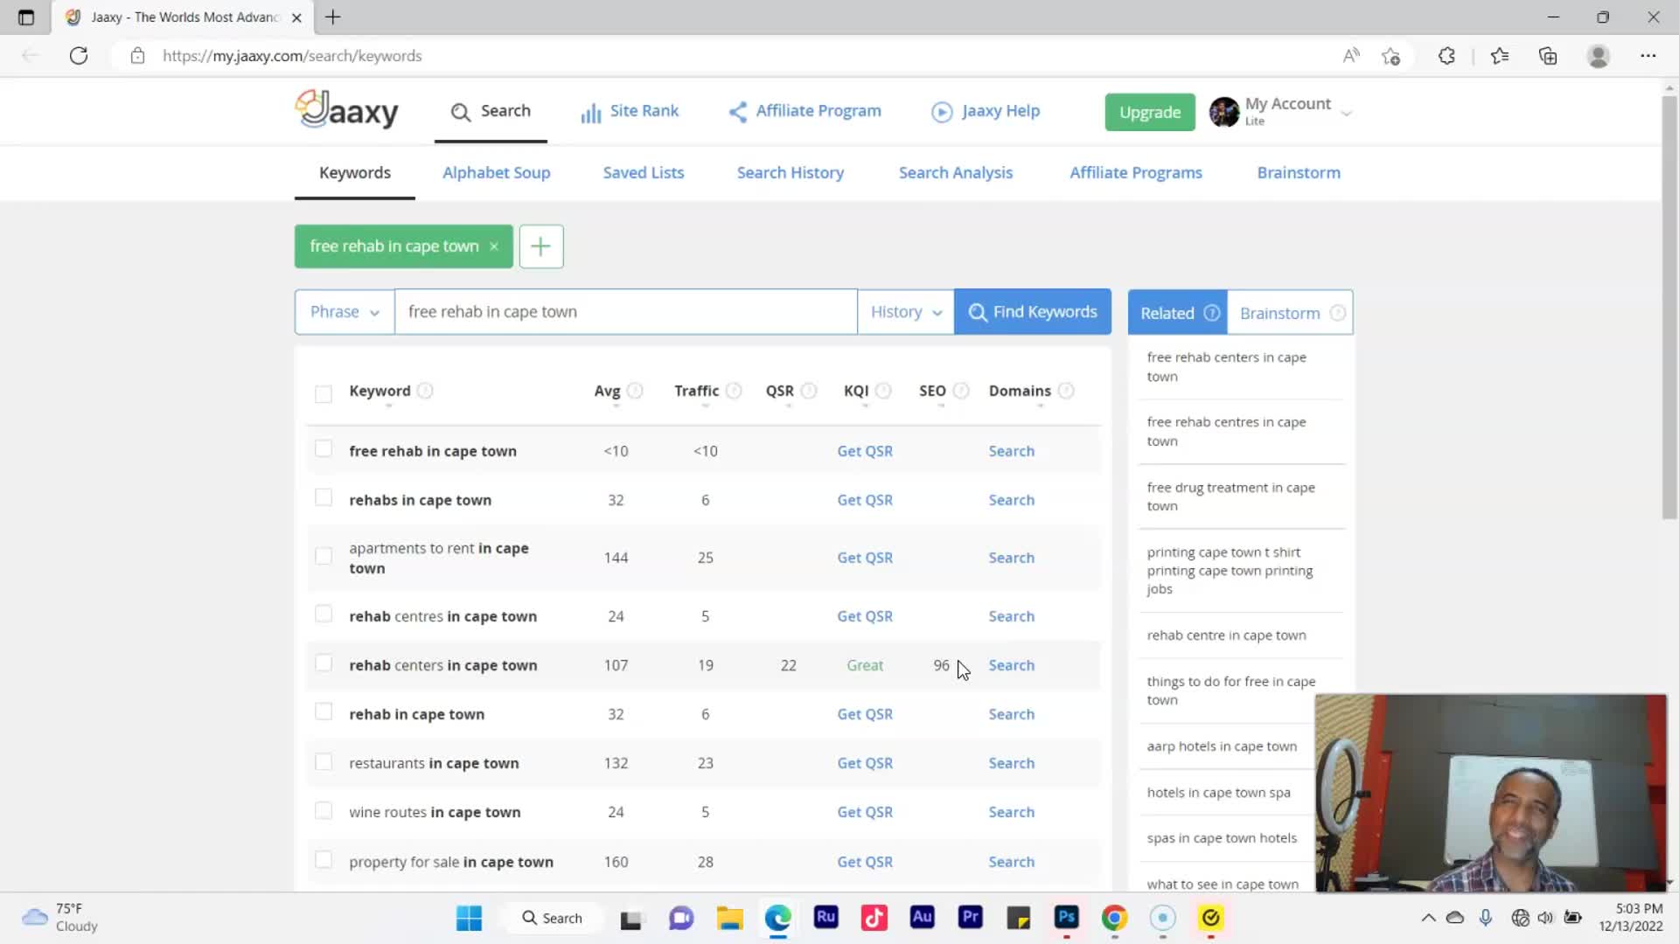Screen dimensions: 1679x944
Task: Expand the History dropdown
Action: click(906, 312)
